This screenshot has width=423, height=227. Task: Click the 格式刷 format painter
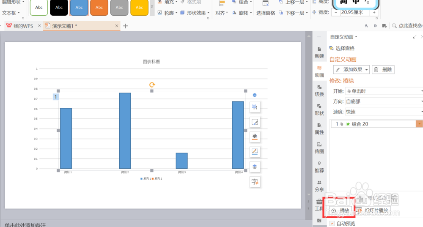tap(191, 2)
